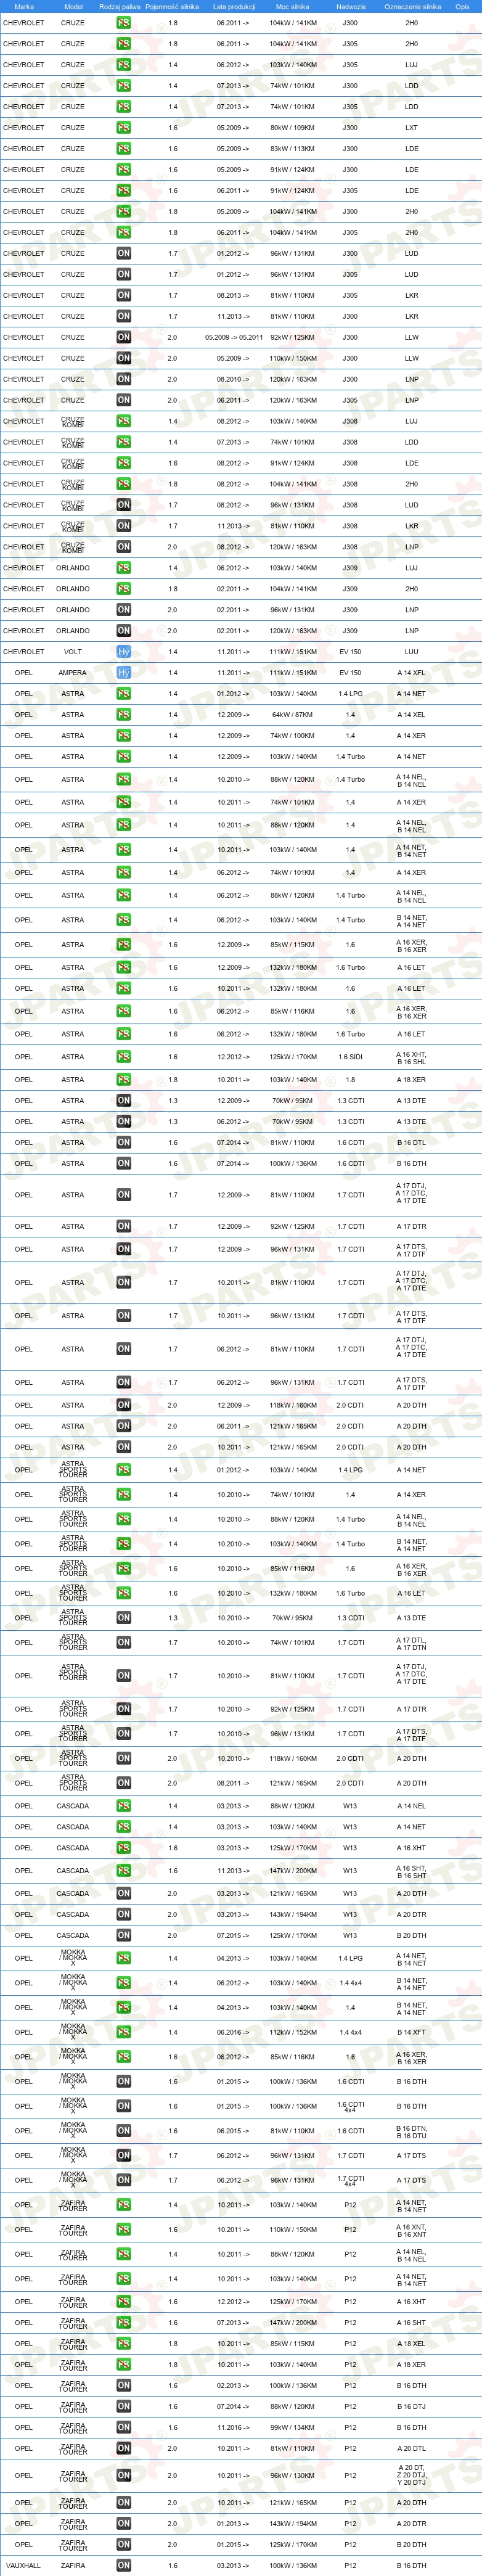This screenshot has width=482, height=2576.
Task: Click petrol icon in Orlando LUJ row
Action: click(123, 568)
